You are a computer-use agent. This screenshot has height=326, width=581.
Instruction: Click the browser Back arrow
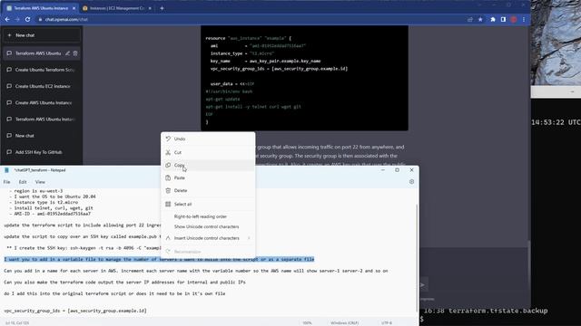tap(7, 19)
